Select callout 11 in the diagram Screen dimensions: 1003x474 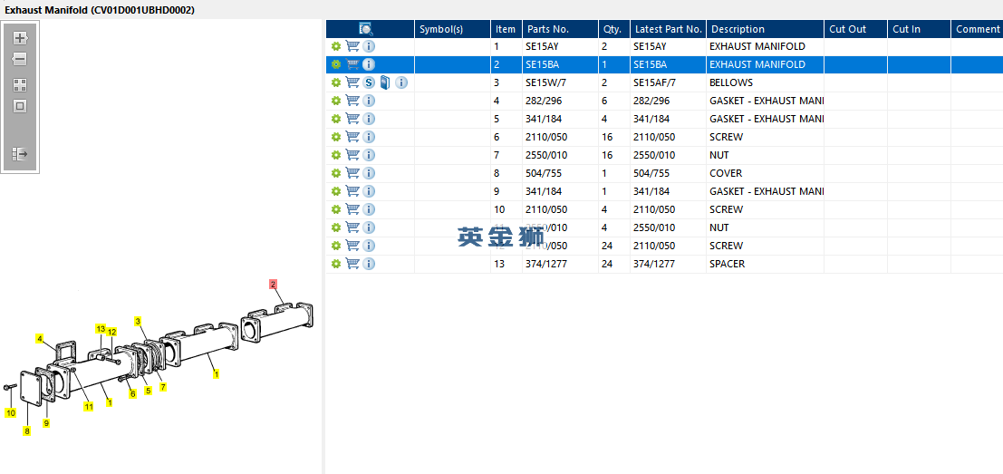[89, 405]
